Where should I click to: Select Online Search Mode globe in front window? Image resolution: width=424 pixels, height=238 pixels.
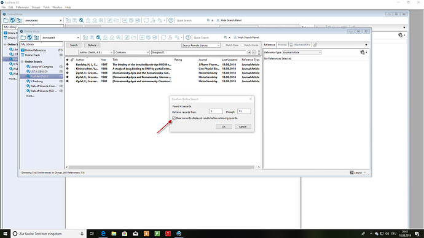29,37
